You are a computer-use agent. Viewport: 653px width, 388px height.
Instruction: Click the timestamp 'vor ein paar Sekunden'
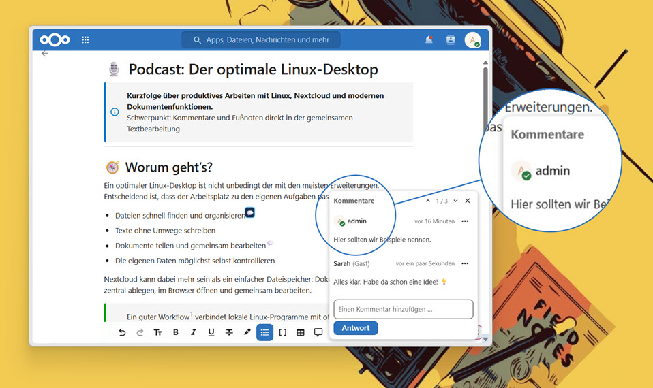(425, 263)
